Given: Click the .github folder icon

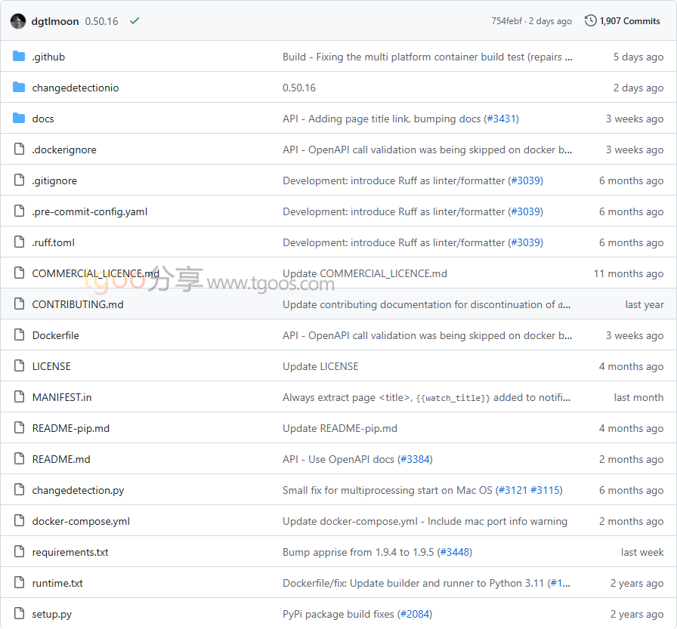Looking at the screenshot, I should [19, 57].
